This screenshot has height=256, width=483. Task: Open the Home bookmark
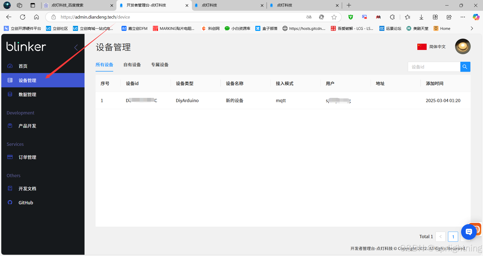pos(442,28)
